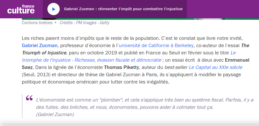Open the Le Capital au XXIe siècle link
The height and width of the screenshot is (126, 259).
click(x=216, y=67)
